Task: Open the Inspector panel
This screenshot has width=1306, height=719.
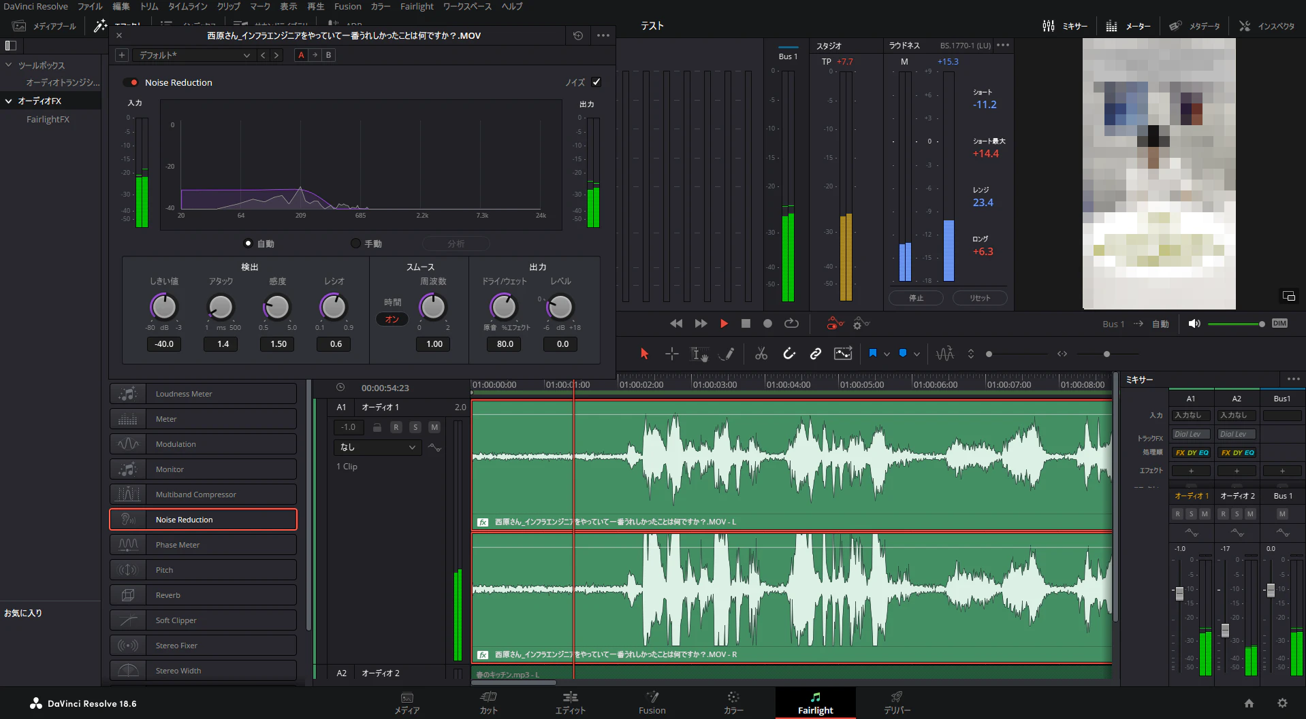Action: point(1267,26)
